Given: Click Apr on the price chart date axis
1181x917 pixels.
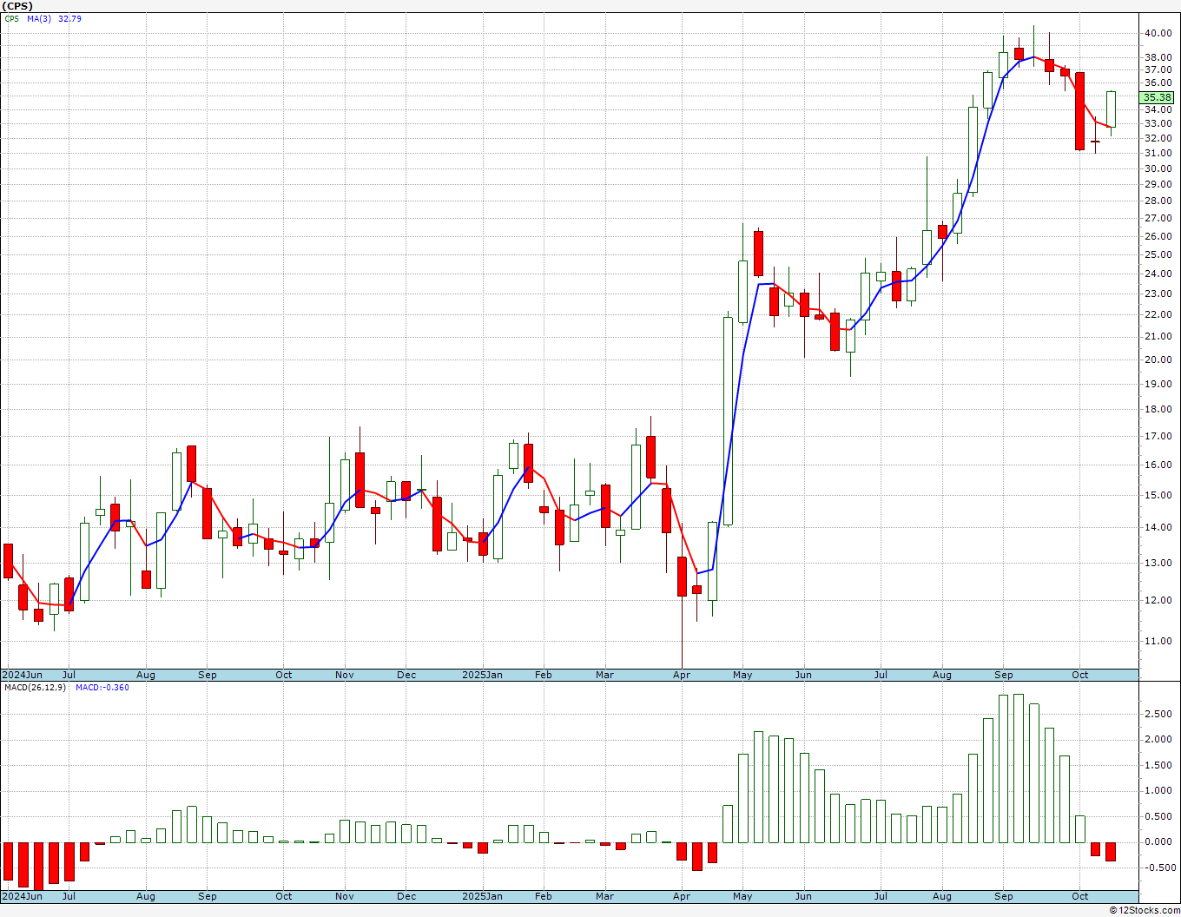Looking at the screenshot, I should coord(682,675).
